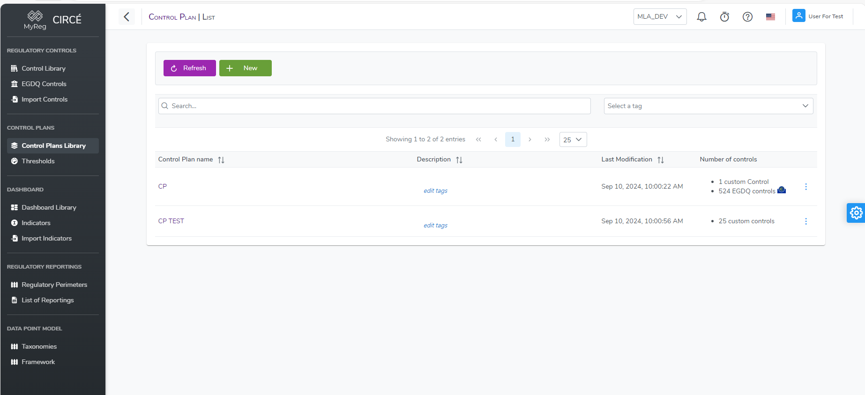Focus the Search input field
Image resolution: width=865 pixels, height=395 pixels.
coord(374,106)
